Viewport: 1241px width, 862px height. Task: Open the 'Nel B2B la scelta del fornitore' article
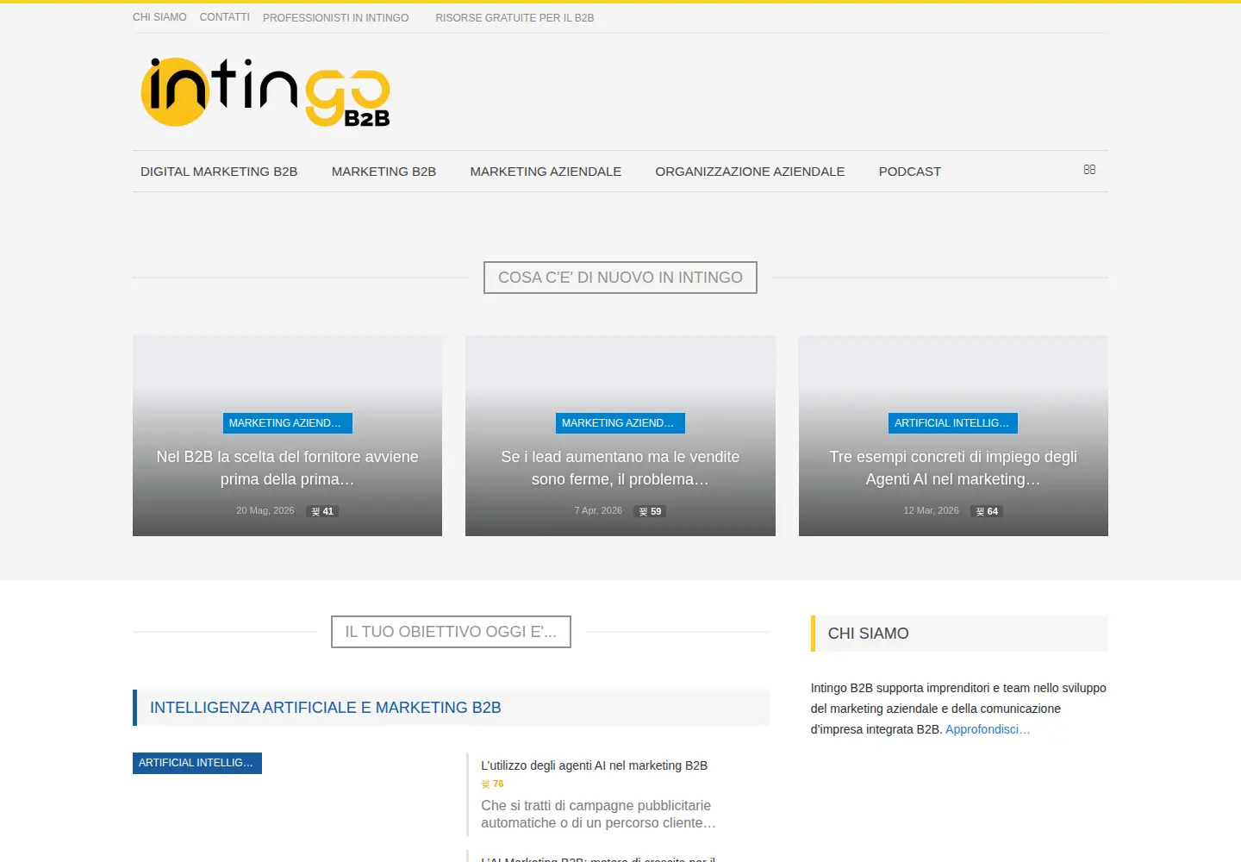click(x=287, y=468)
